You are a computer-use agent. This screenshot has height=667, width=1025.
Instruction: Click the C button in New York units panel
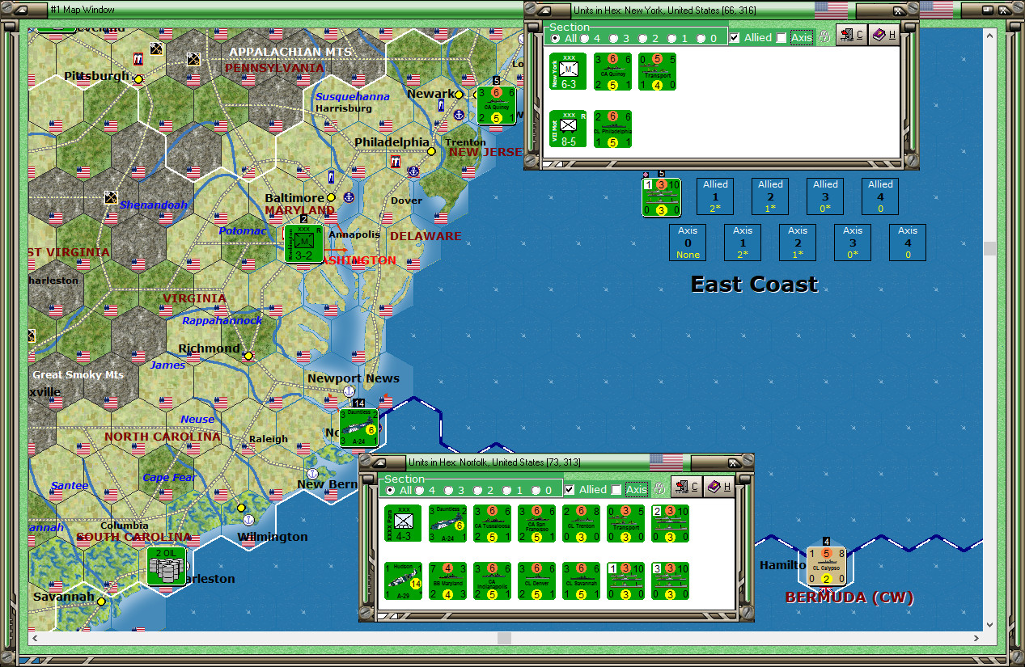[852, 35]
